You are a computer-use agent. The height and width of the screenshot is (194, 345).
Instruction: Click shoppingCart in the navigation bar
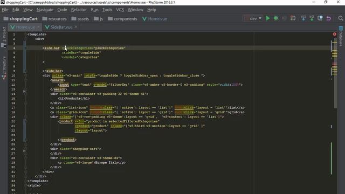[20, 19]
